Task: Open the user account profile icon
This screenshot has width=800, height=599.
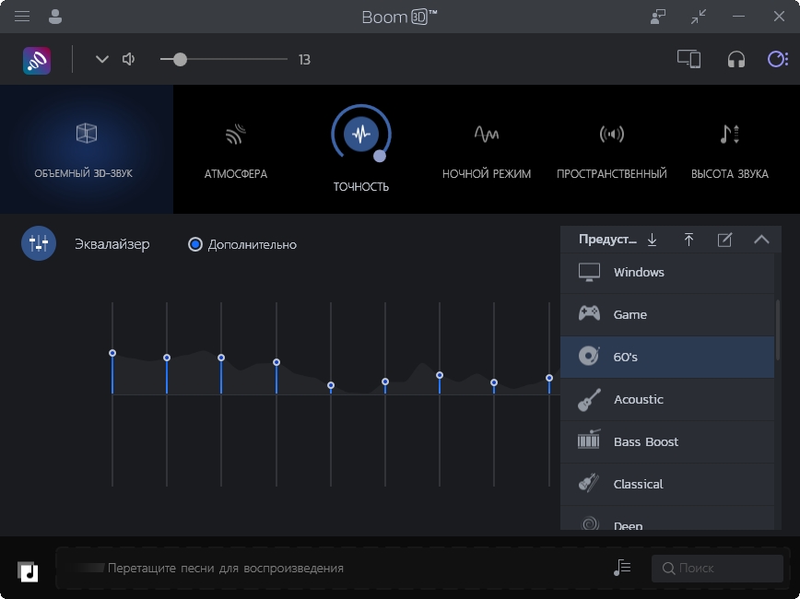Action: (55, 17)
